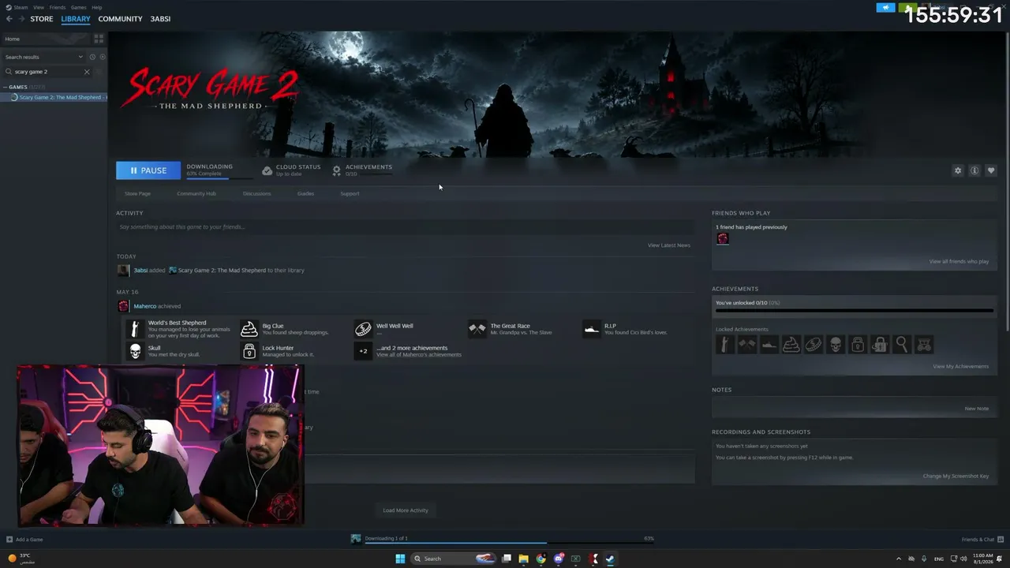Click the achievements progress bar
The width and height of the screenshot is (1010, 568).
[x=854, y=311]
